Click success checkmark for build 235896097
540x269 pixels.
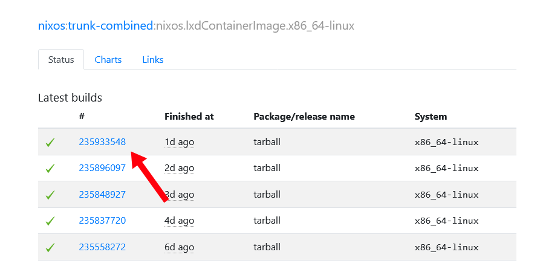pos(50,169)
